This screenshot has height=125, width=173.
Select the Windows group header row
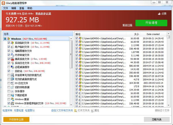36,39
